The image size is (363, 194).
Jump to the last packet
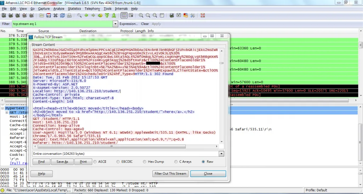pos(114,16)
